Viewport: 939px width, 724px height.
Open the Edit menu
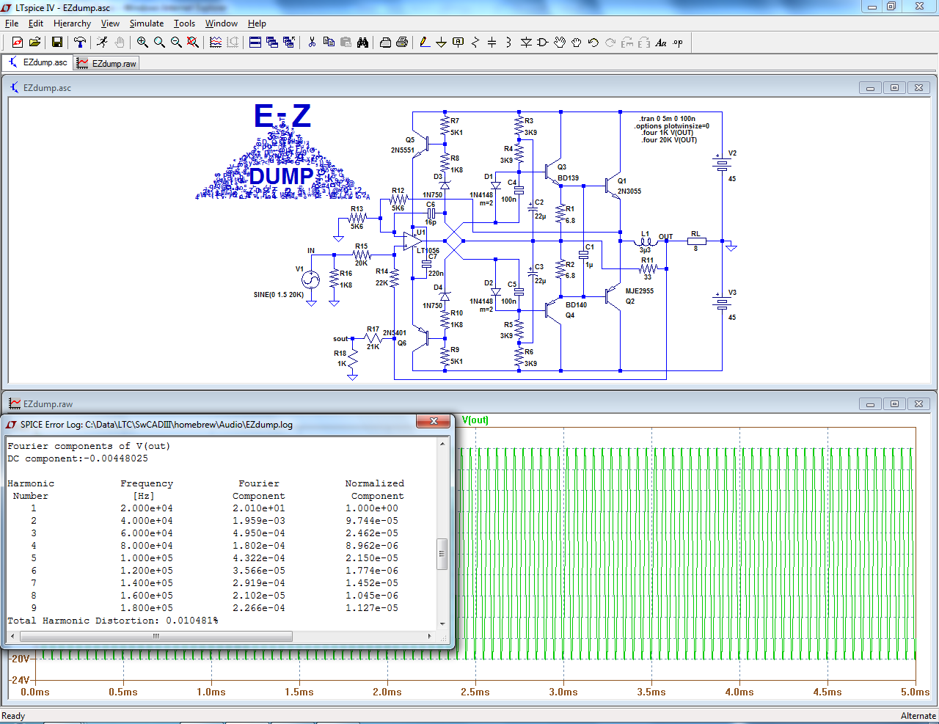[x=36, y=23]
